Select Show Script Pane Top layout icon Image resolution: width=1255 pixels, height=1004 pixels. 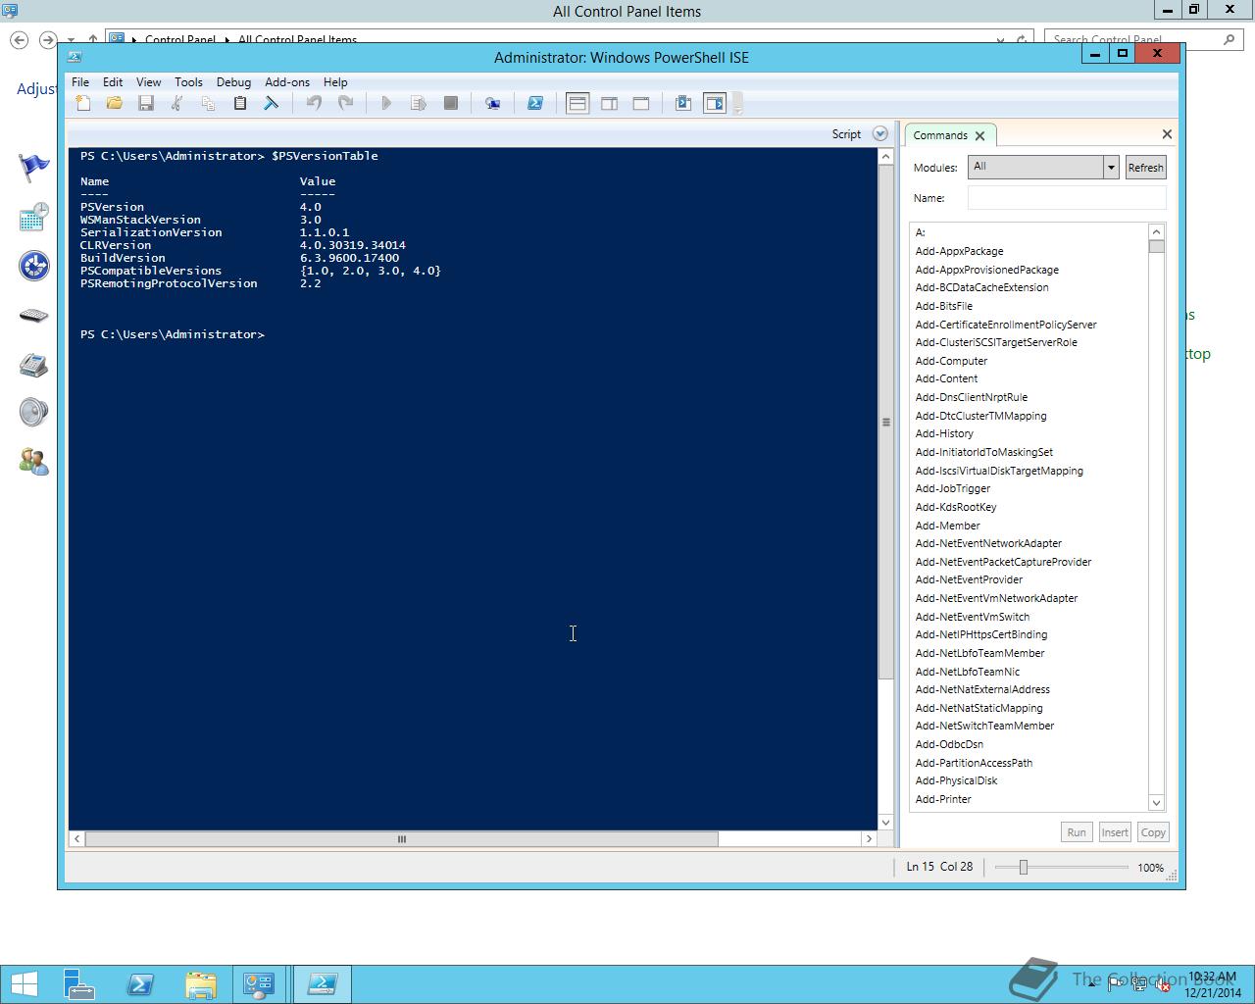click(577, 103)
